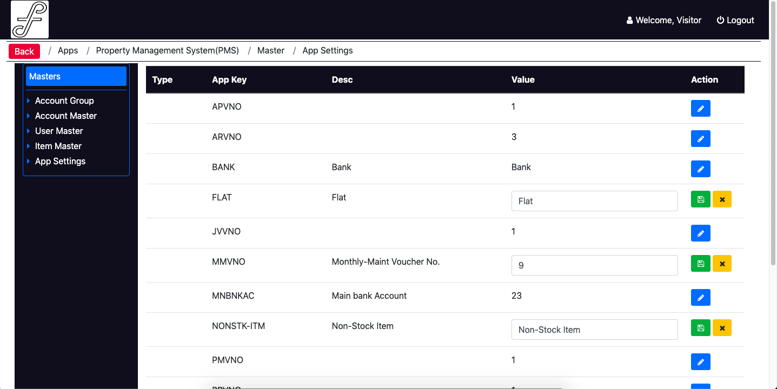The height and width of the screenshot is (389, 777).
Task: Discard changes for NONSTK-ITM row
Action: coord(722,328)
